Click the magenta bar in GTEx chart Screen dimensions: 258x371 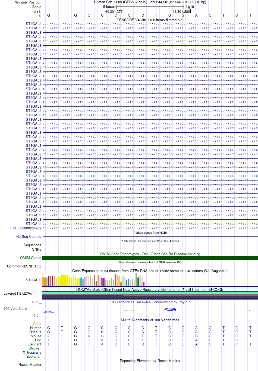pyautogui.click(x=144, y=284)
